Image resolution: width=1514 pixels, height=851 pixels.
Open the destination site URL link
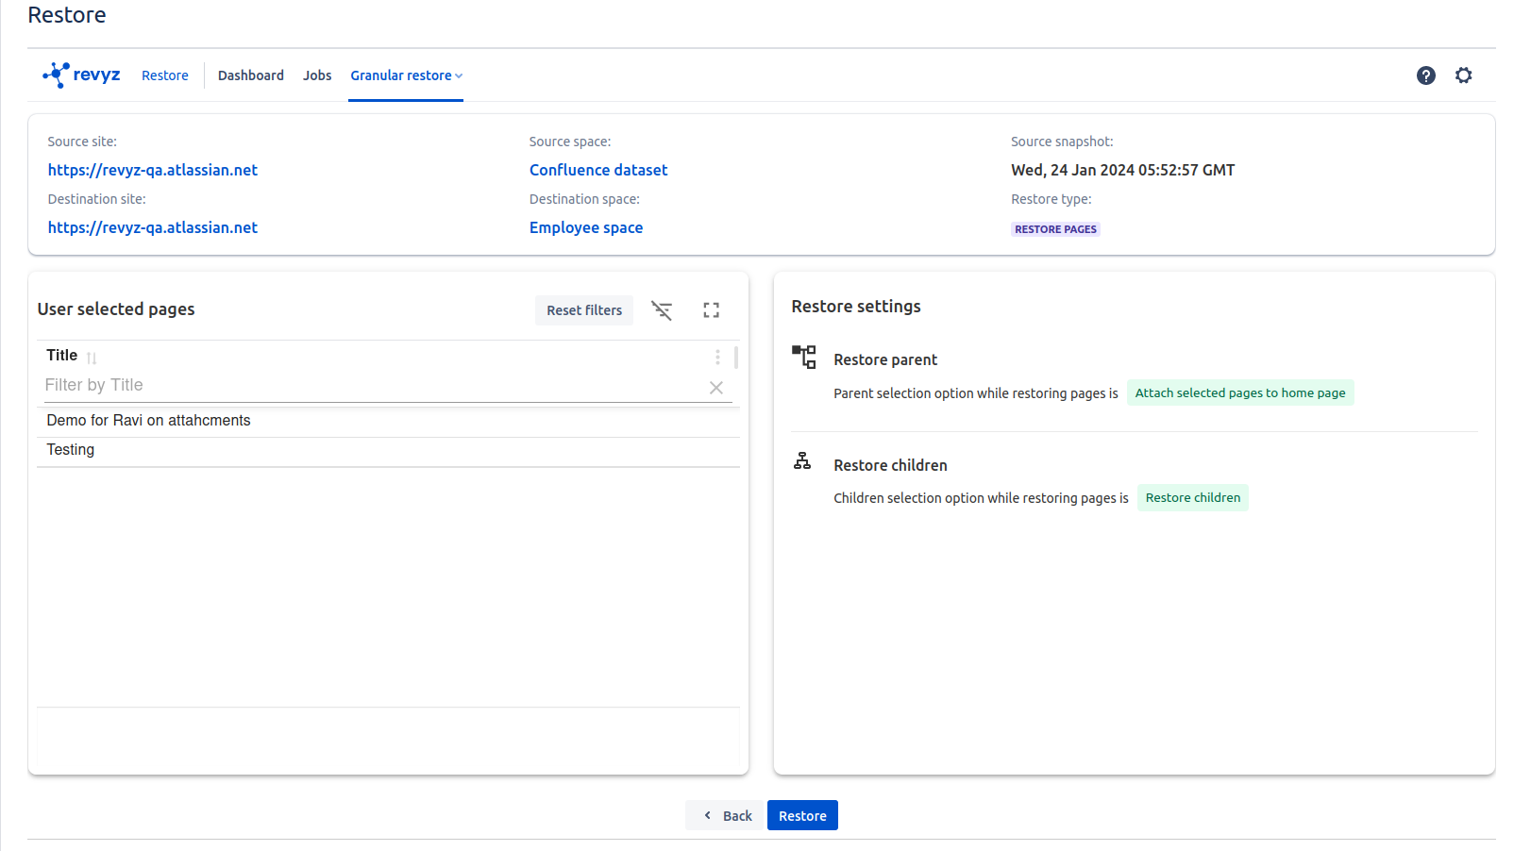[153, 227]
